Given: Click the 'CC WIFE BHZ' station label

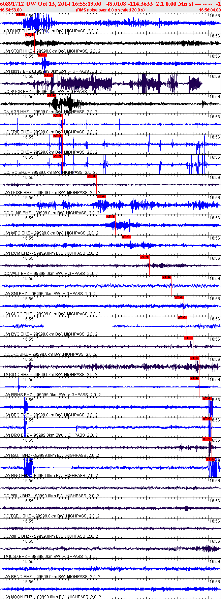Looking at the screenshot, I should [16, 536].
